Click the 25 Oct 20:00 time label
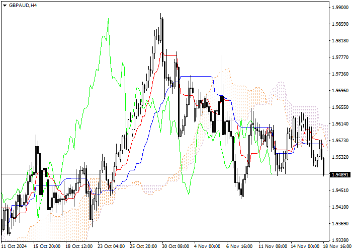This screenshot has height=252, width=352. click(x=144, y=246)
